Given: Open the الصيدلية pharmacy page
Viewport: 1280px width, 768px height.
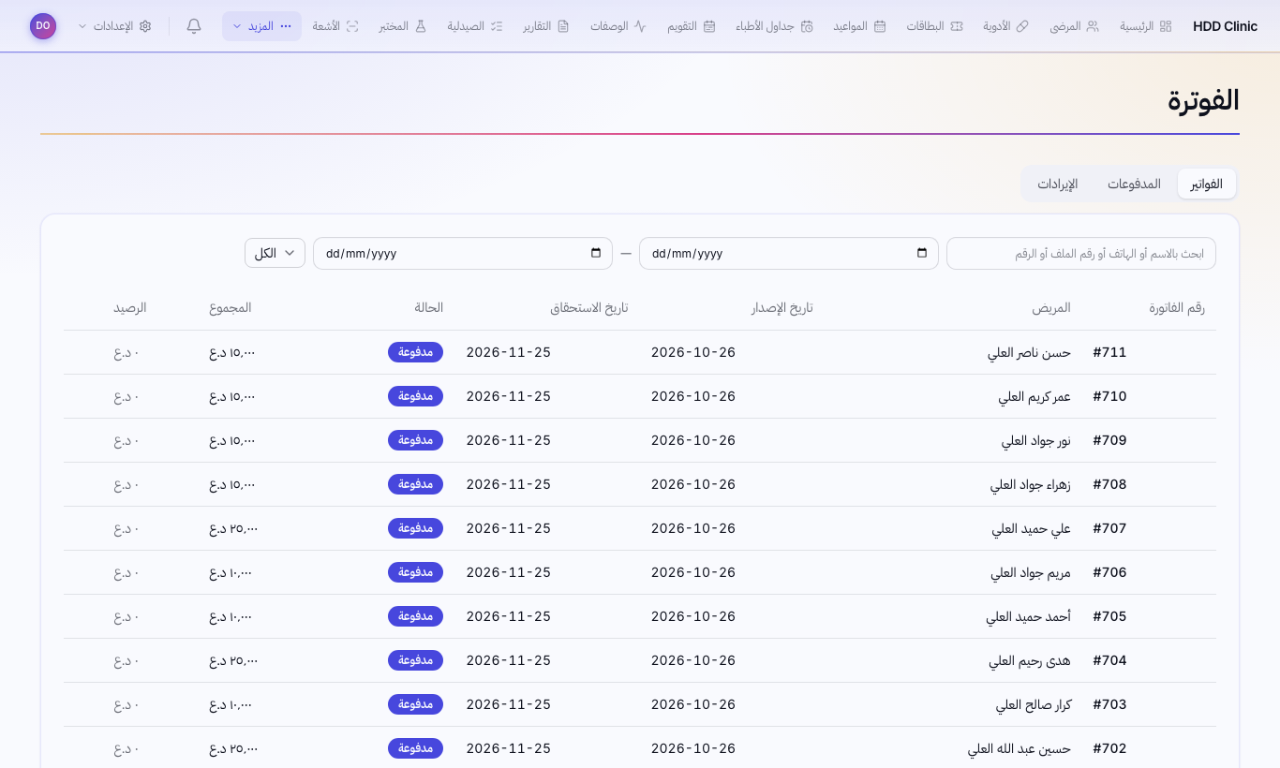Looking at the screenshot, I should click(x=475, y=26).
